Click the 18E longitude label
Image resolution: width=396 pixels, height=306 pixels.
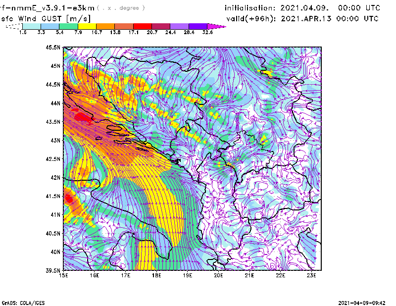(156, 275)
